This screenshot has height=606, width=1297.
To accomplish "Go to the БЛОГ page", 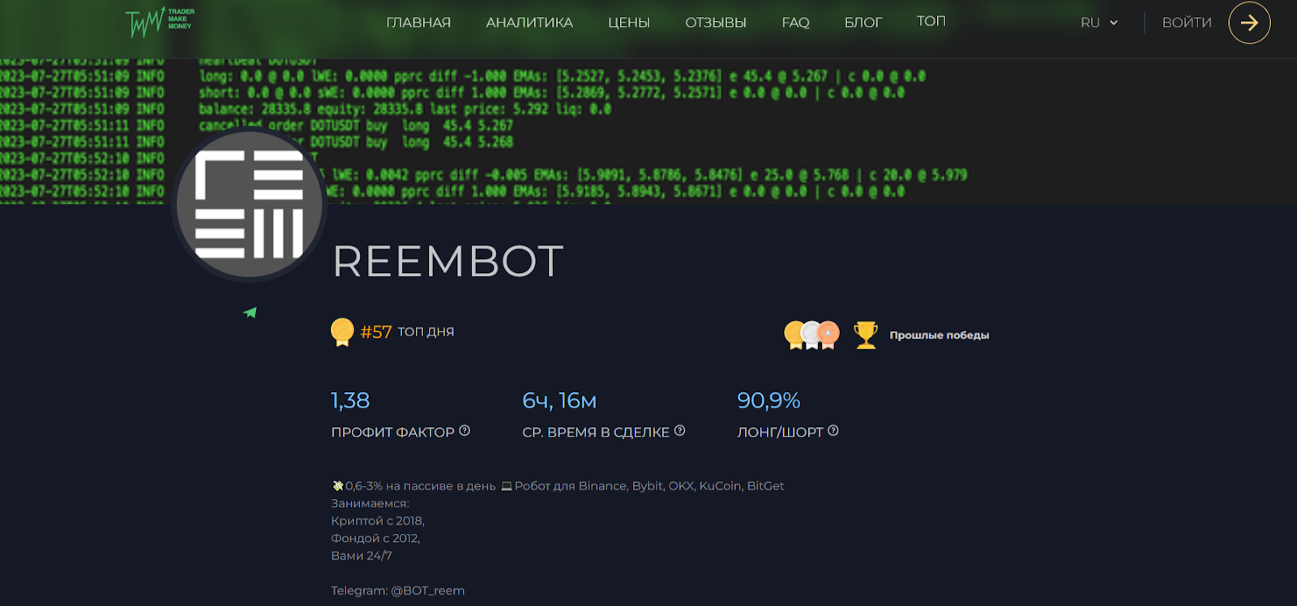I will tap(863, 23).
